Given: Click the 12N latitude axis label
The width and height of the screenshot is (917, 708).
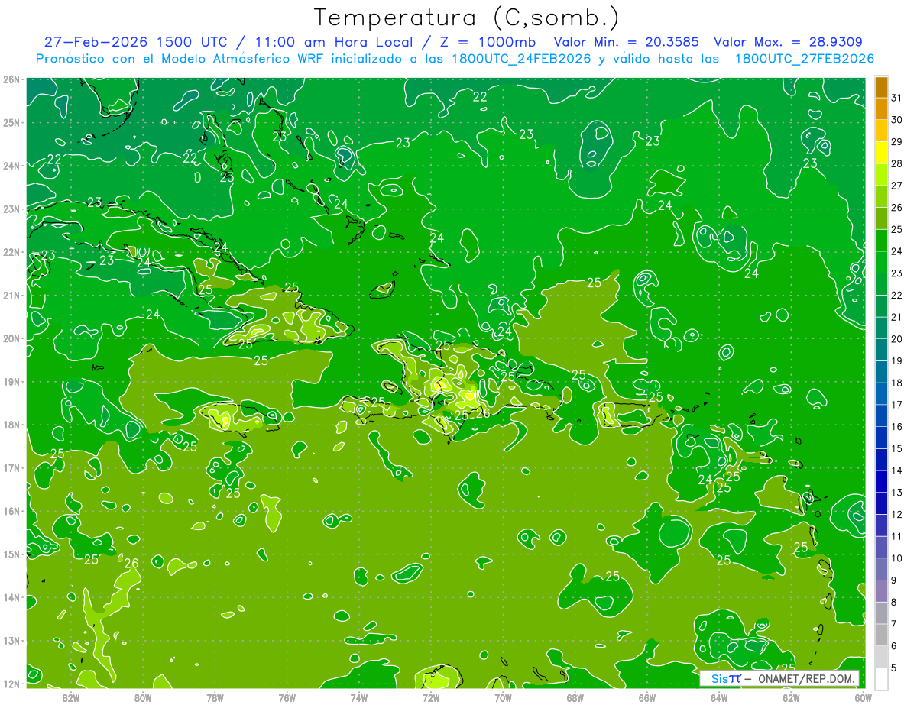Looking at the screenshot, I should pos(11,684).
